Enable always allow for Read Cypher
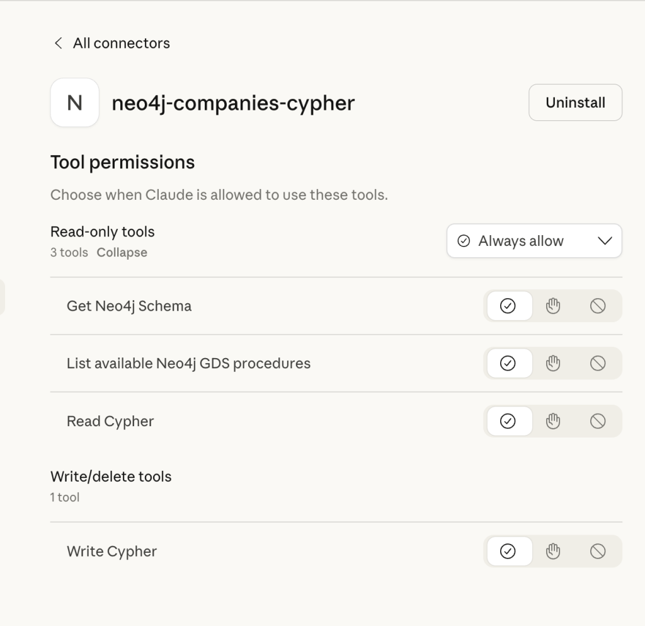Image resolution: width=645 pixels, height=626 pixels. (509, 421)
